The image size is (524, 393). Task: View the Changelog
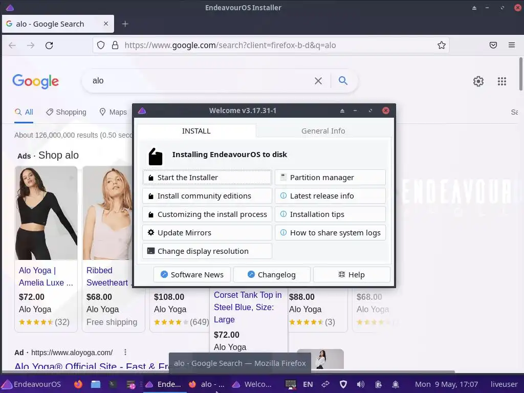272,275
